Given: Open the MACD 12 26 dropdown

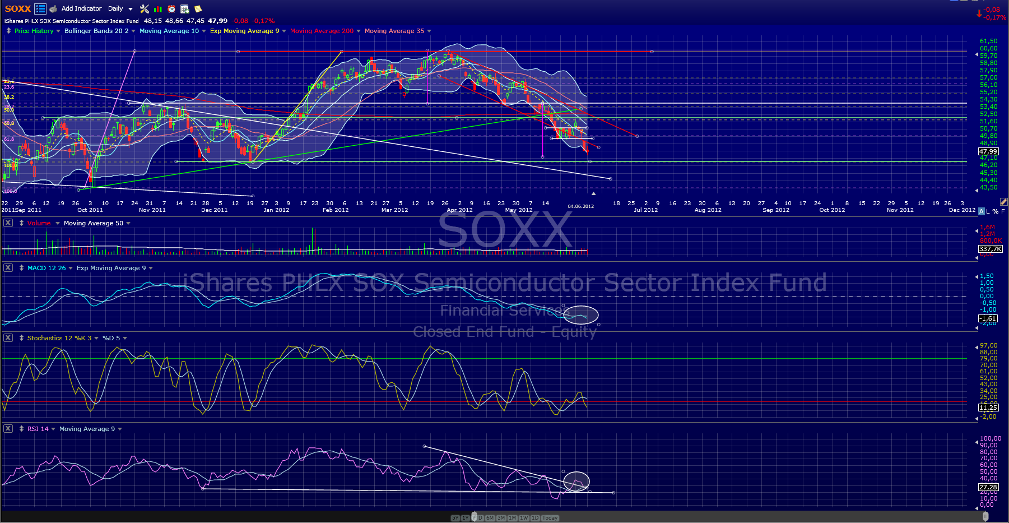Looking at the screenshot, I should tap(71, 269).
